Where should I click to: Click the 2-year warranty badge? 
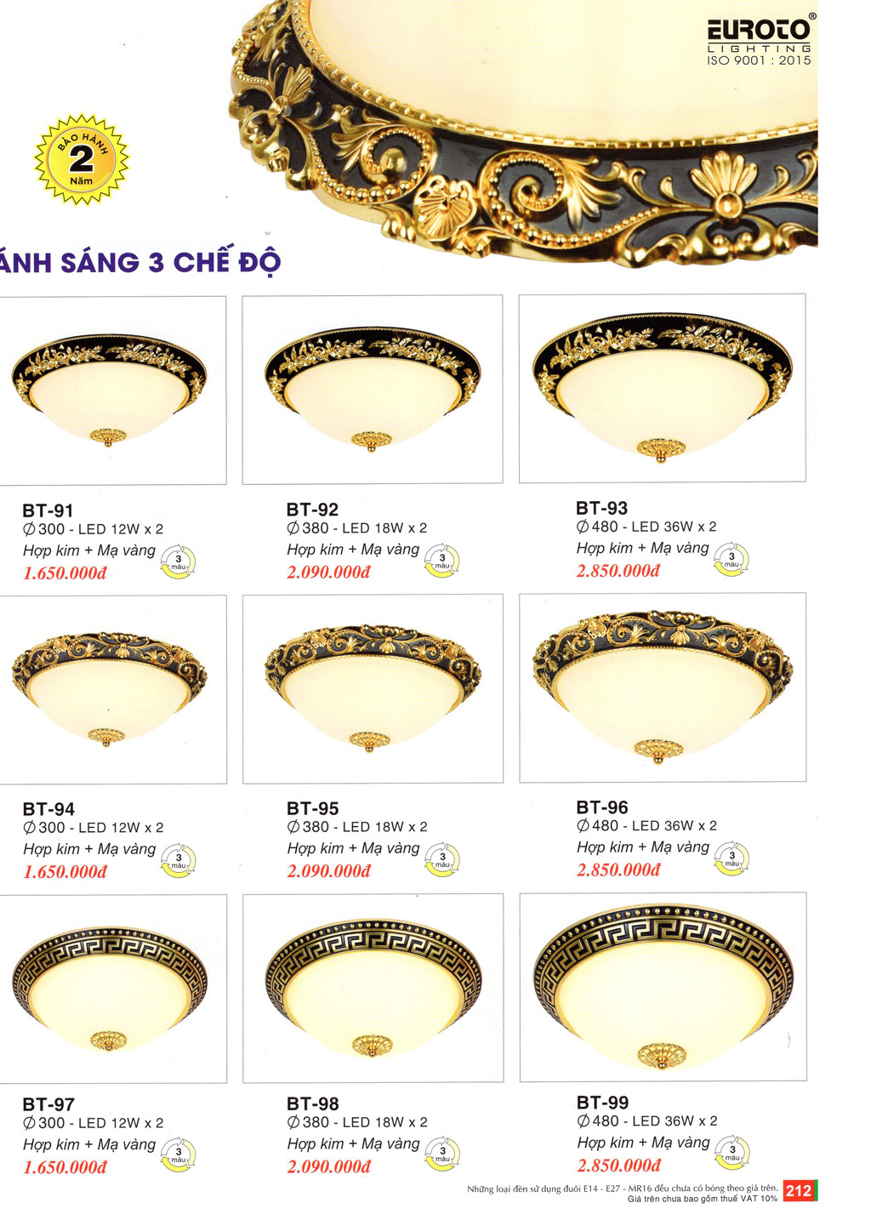82,160
